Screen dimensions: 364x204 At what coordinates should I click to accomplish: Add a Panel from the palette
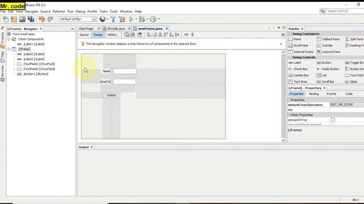(x=295, y=39)
